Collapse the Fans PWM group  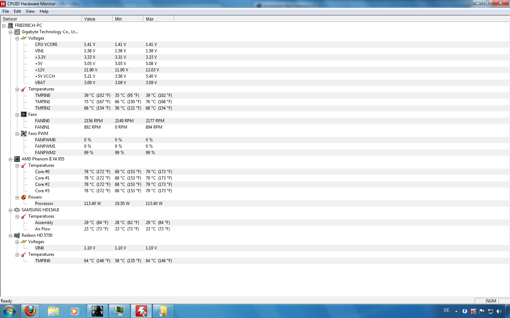(17, 134)
